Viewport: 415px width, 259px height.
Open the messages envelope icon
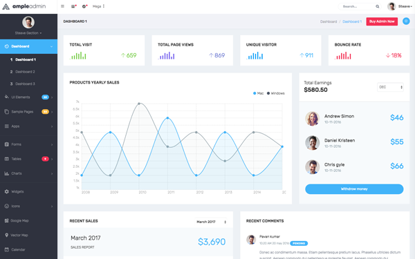[x=73, y=6]
